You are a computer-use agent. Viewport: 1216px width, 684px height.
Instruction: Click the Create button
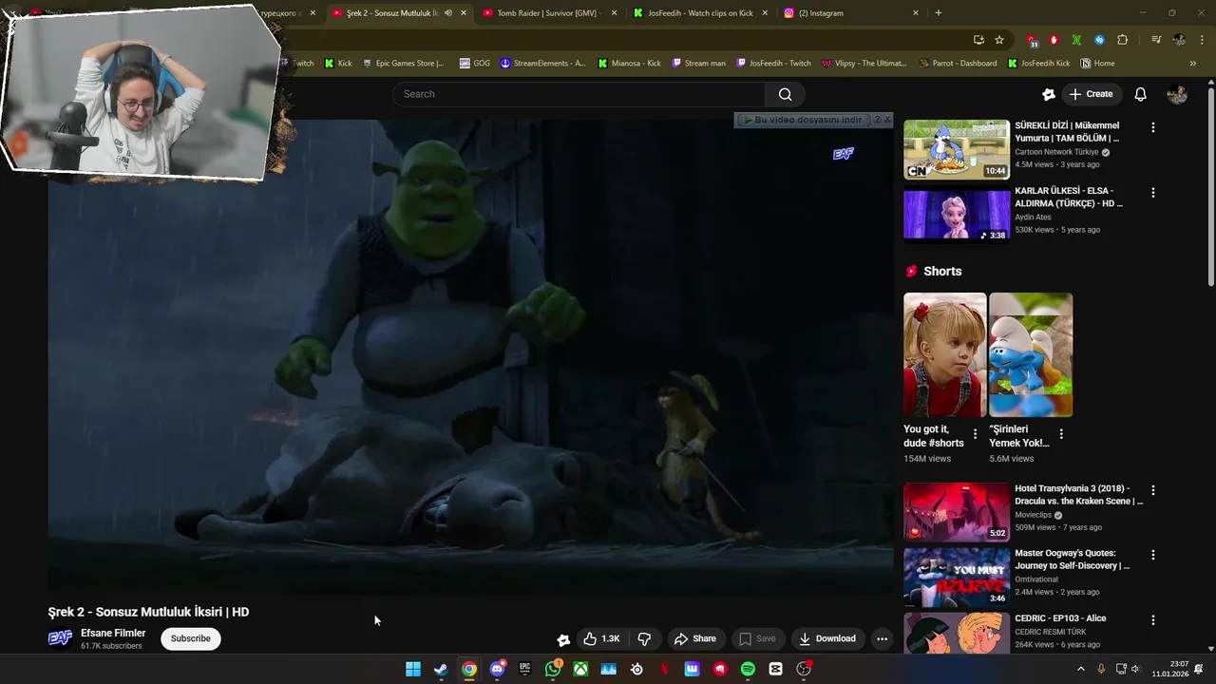(x=1091, y=94)
